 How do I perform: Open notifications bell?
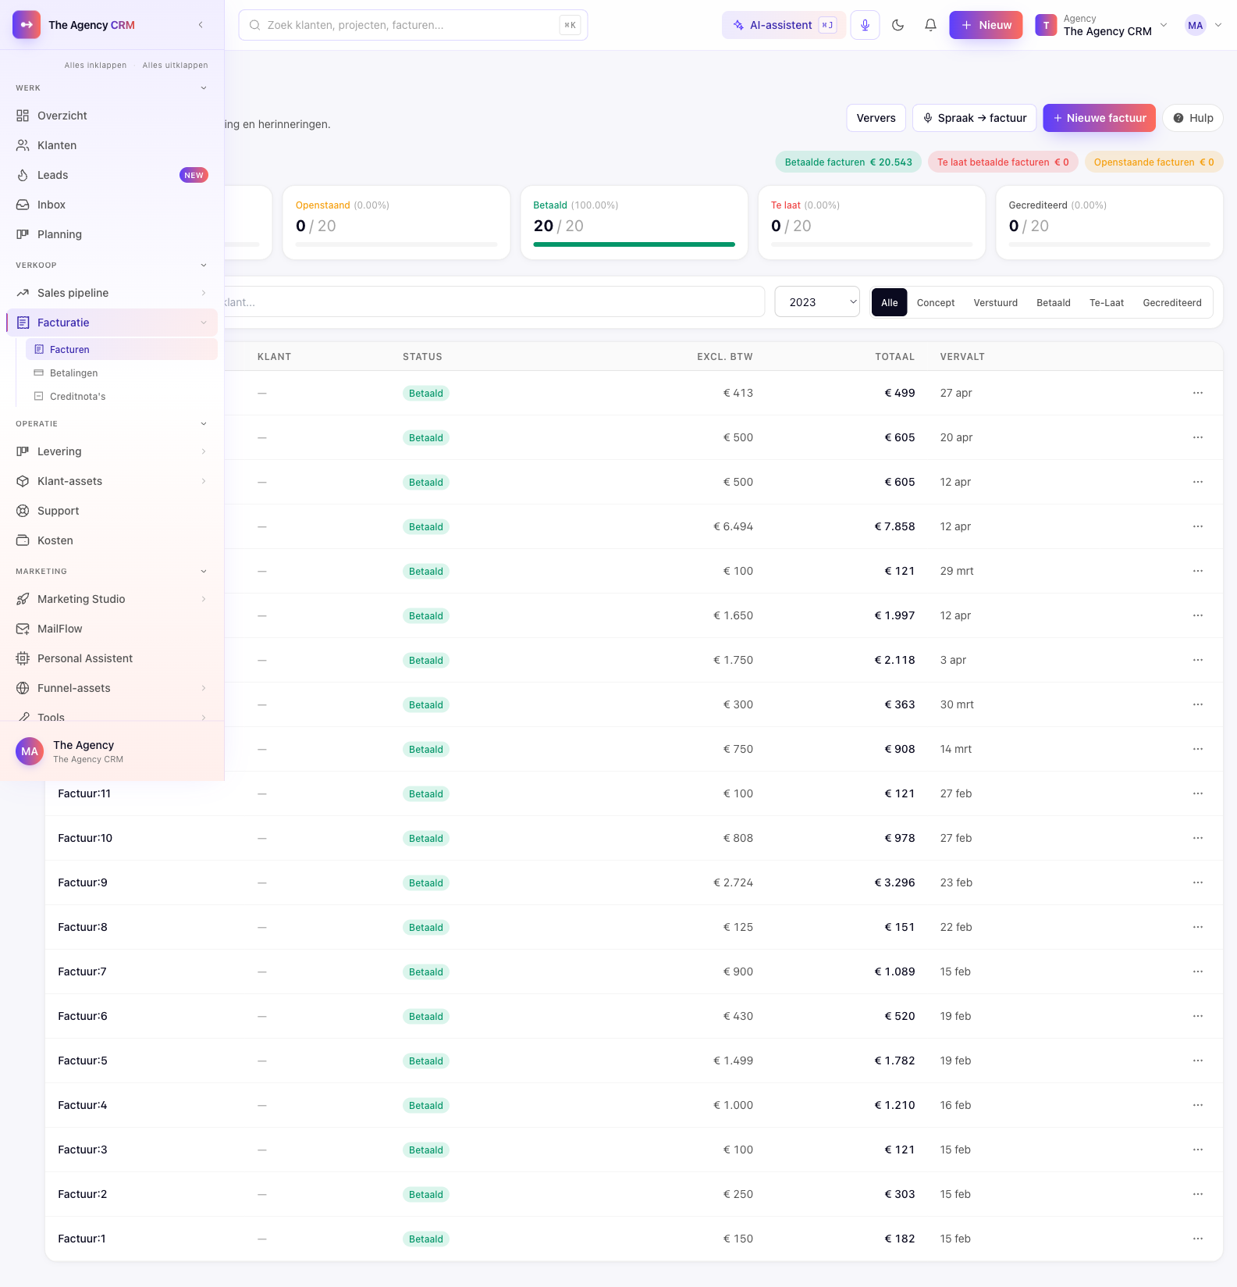[x=930, y=25]
